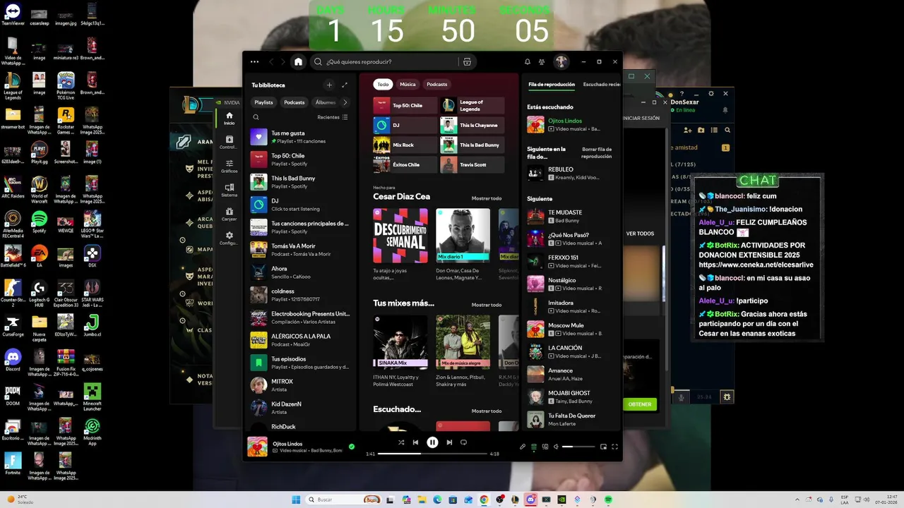Select the Música filter chip
Viewport: 904px width, 508px height.
(408, 84)
